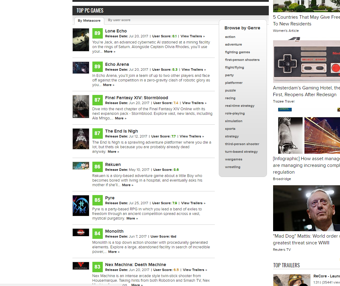This screenshot has width=340, height=286.
Task: Open the Lone Echo cover thumbnail
Action: pyautogui.click(x=81, y=40)
